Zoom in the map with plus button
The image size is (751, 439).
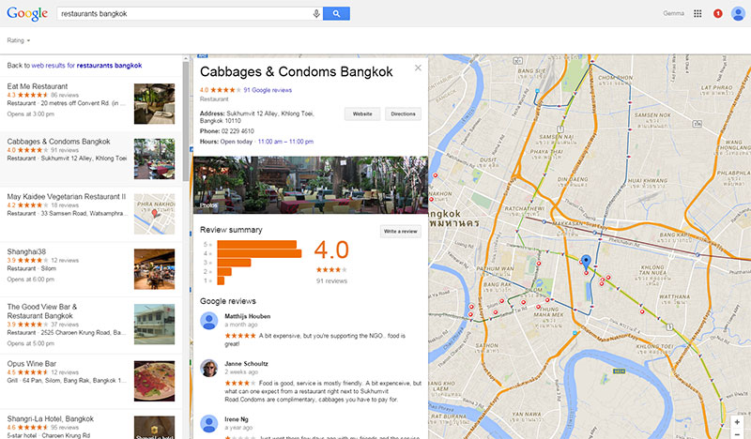737,422
